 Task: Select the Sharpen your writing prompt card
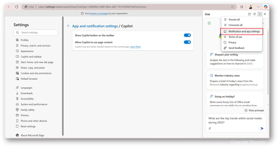click(235, 59)
